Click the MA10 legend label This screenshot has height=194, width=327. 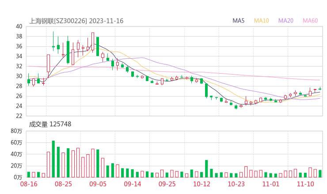point(261,21)
